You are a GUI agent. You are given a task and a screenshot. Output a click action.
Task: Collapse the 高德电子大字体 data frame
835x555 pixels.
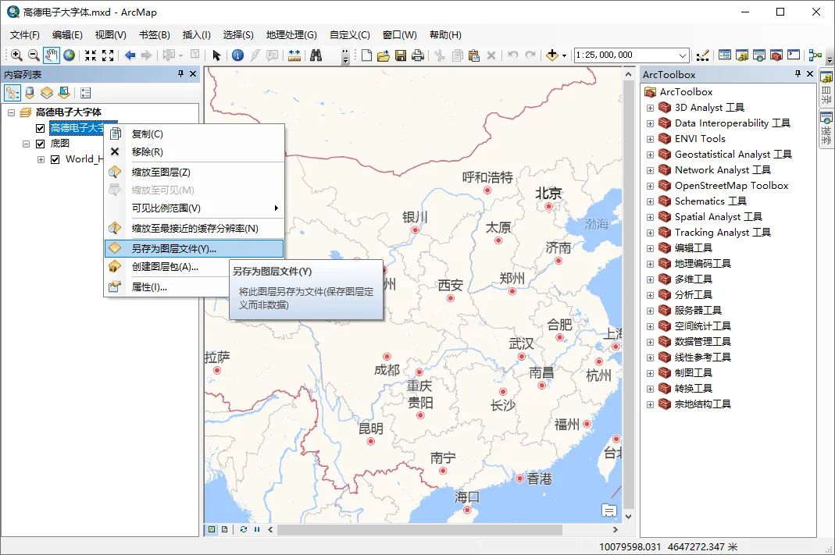click(11, 113)
